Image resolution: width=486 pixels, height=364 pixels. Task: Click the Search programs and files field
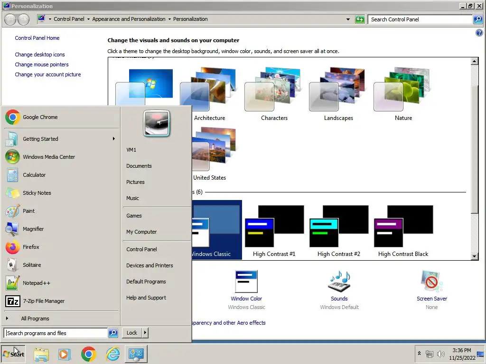pyautogui.click(x=56, y=333)
